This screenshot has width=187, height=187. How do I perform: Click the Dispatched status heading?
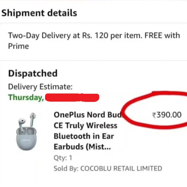pyautogui.click(x=32, y=73)
